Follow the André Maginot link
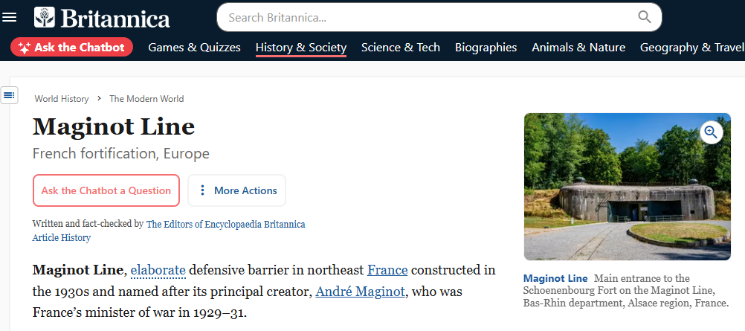The width and height of the screenshot is (745, 331). click(358, 291)
